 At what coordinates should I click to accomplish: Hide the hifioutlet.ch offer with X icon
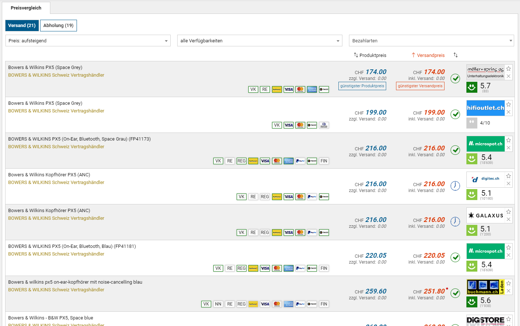pyautogui.click(x=508, y=112)
